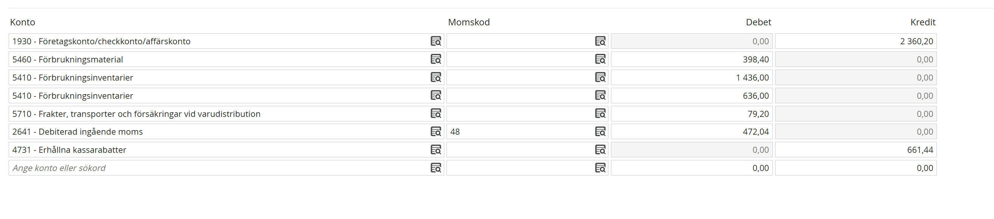This screenshot has height=219, width=994.
Task: Open account search icon for 2641 Debiterad ingående moms
Action: (436, 132)
